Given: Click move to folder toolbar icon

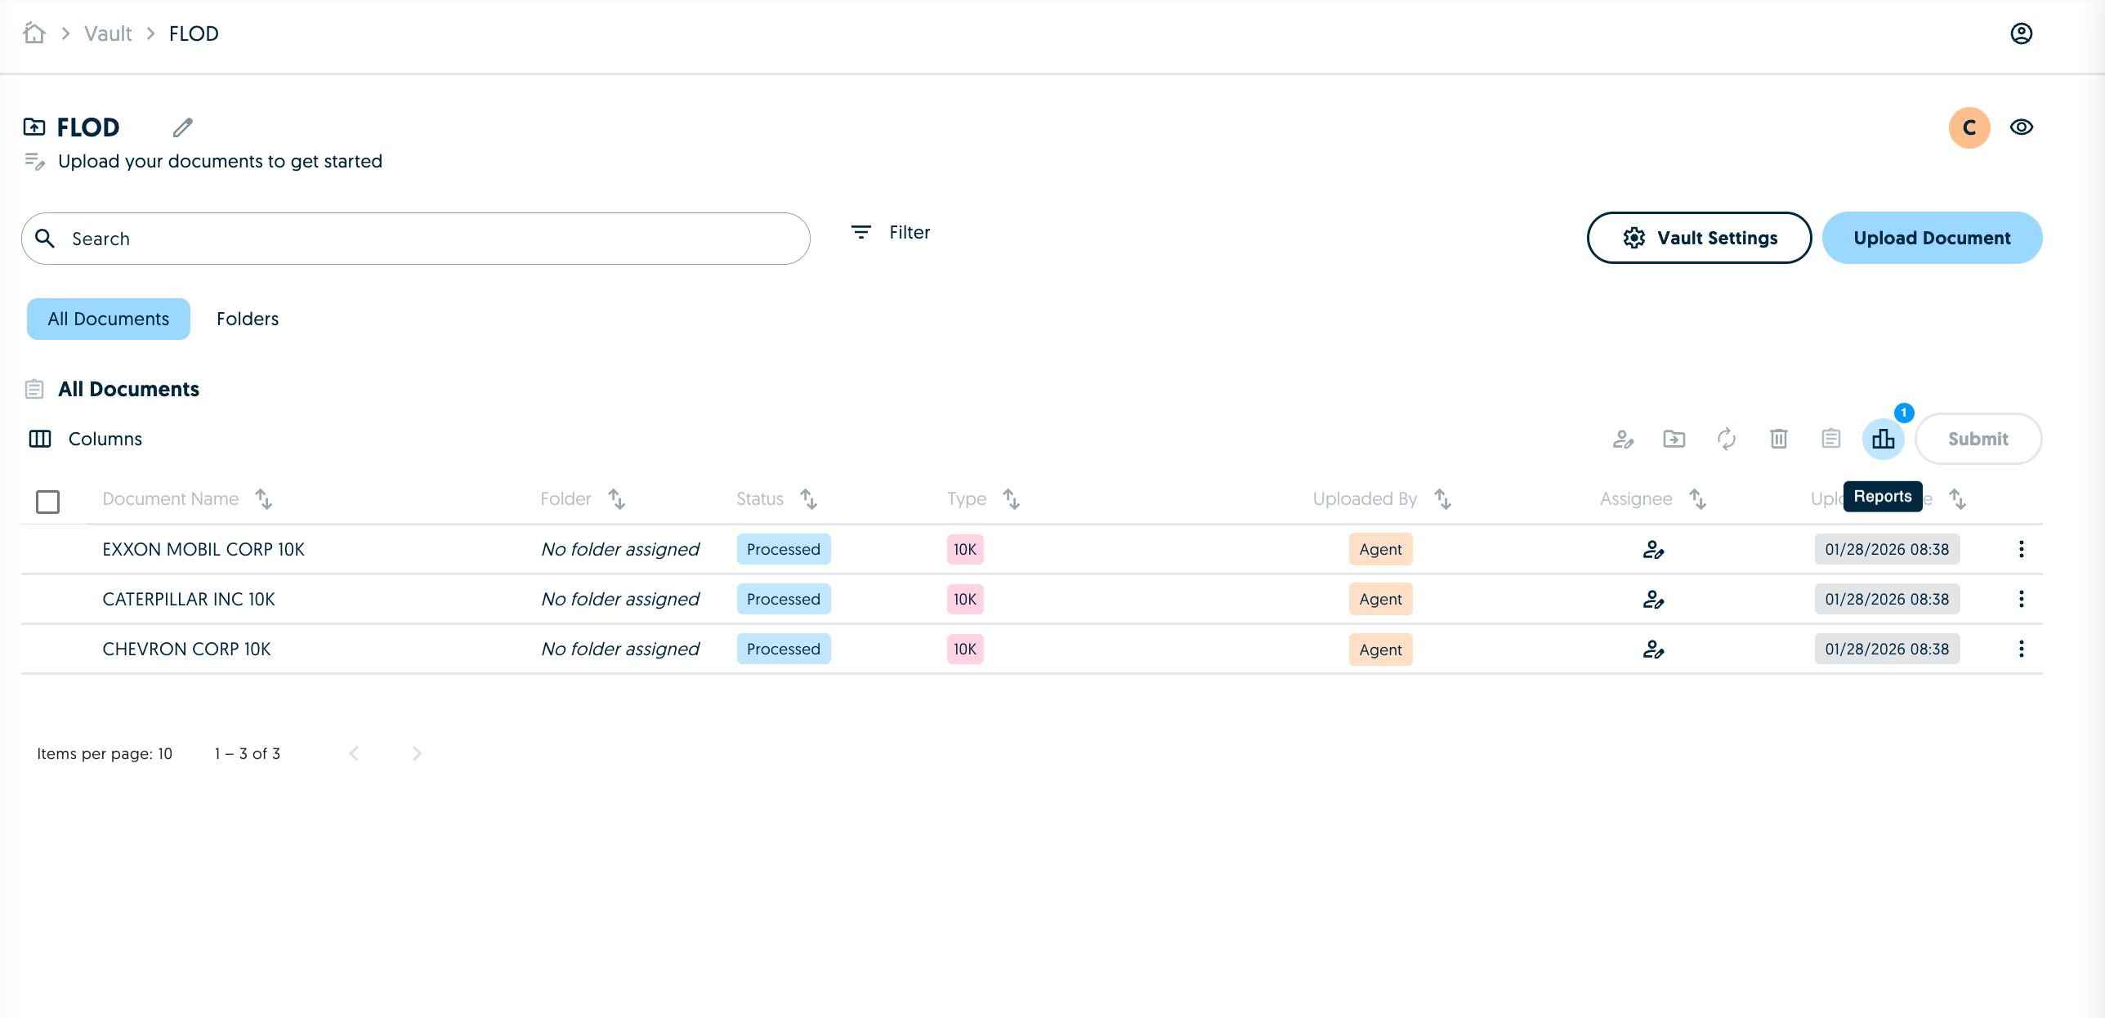Looking at the screenshot, I should (1674, 440).
